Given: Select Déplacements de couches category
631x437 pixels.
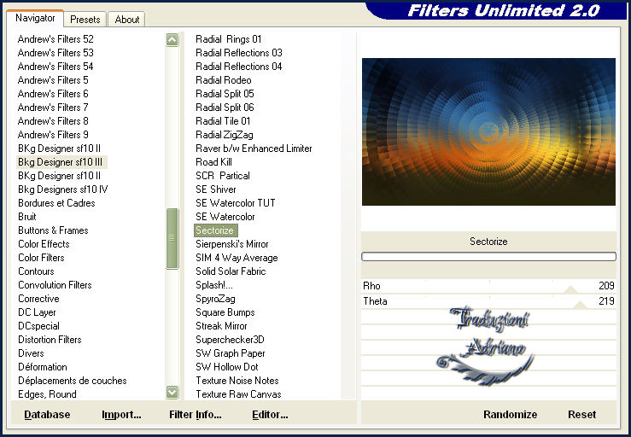Looking at the screenshot, I should [73, 381].
